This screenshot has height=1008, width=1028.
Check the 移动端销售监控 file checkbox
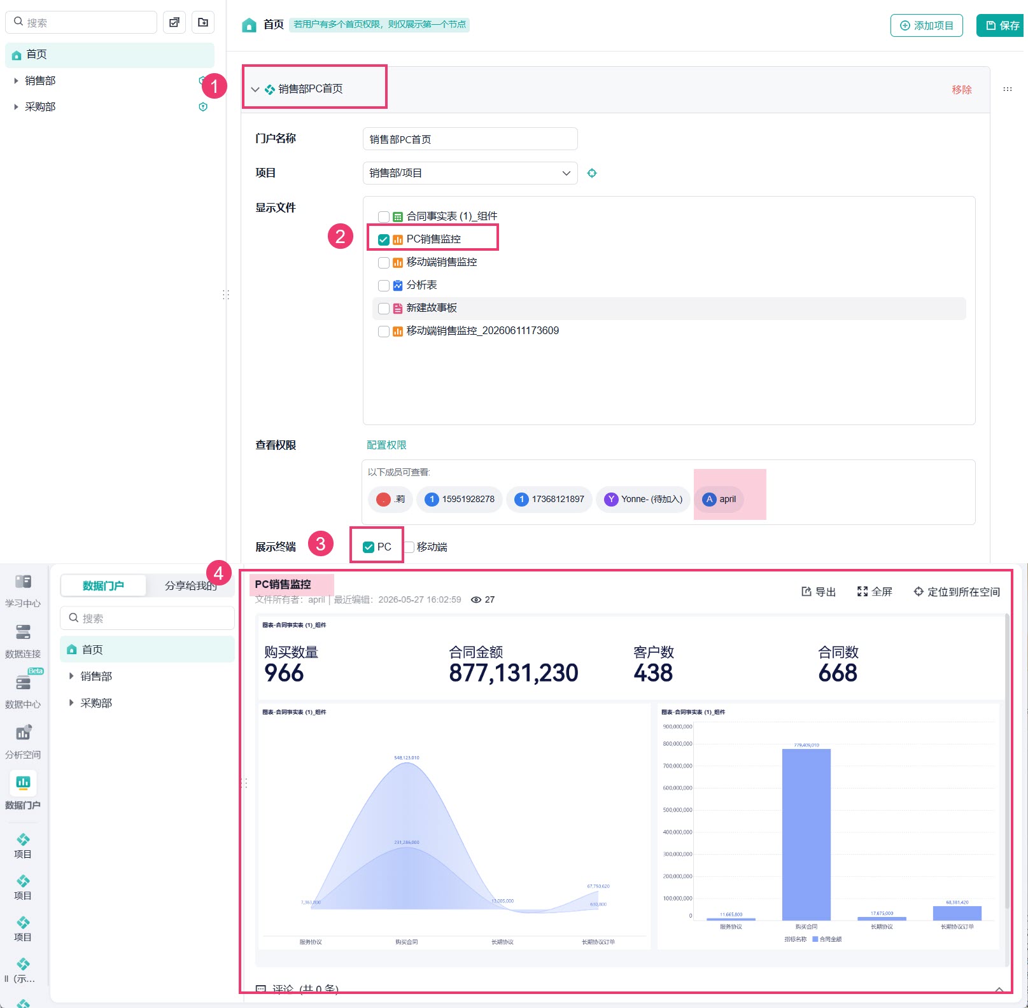384,262
